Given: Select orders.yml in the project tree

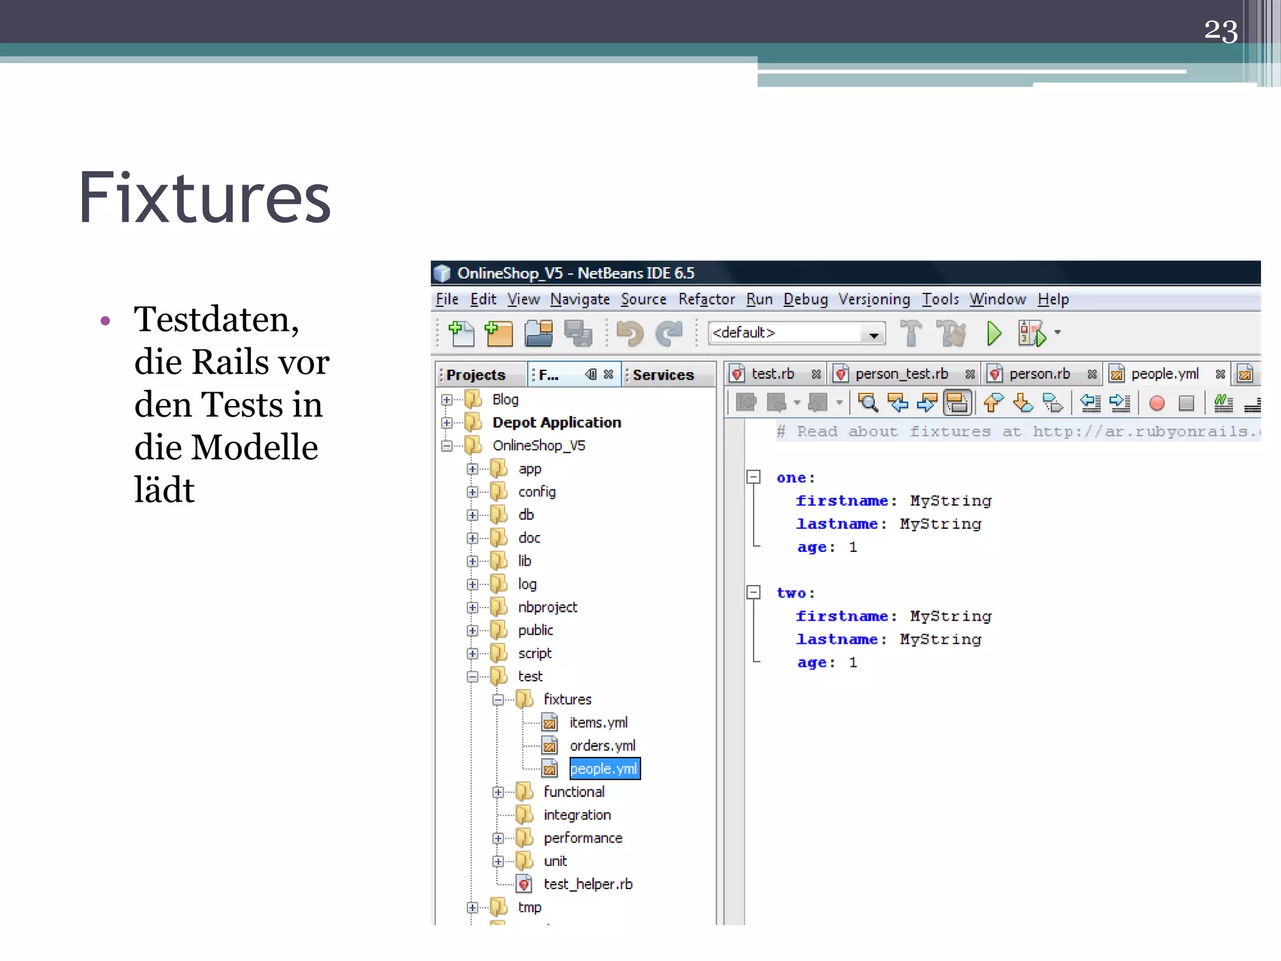Looking at the screenshot, I should click(x=602, y=746).
